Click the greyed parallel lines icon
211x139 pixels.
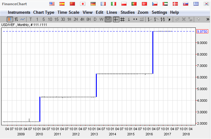coord(177,20)
